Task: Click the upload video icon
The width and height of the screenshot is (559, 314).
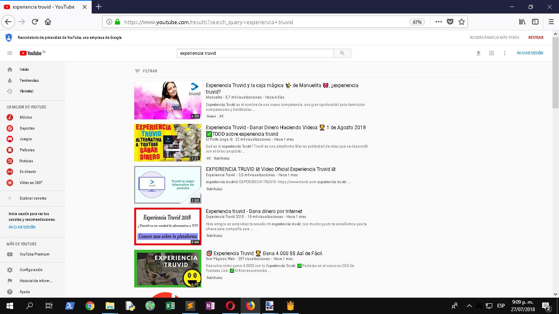Action: click(478, 53)
